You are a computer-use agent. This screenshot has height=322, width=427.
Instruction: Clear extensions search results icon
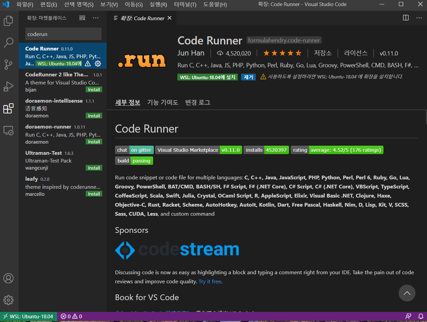82,18
